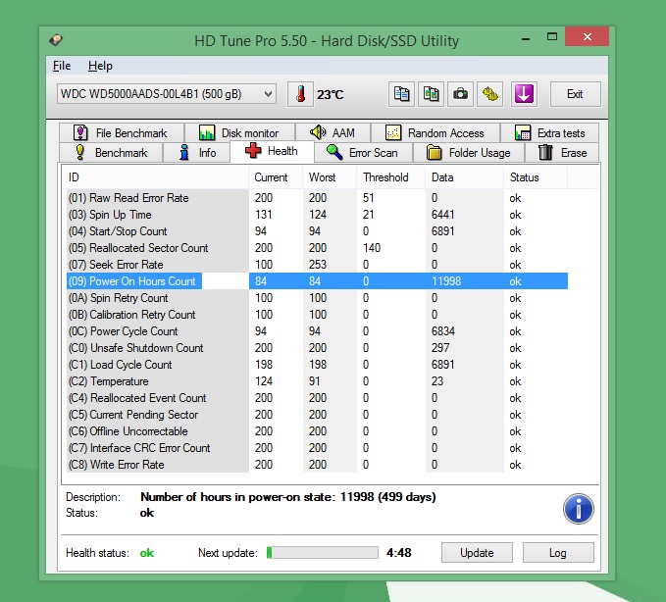Select the (C8) Write Error Rate row
The width and height of the screenshot is (666, 602).
[317, 465]
